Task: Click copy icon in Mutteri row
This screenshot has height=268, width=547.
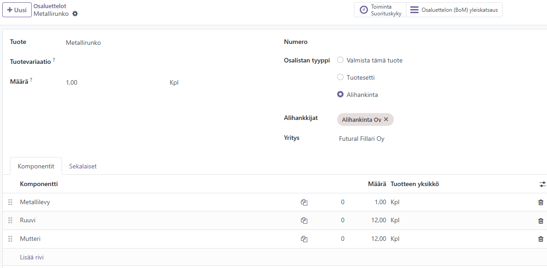Action: coord(304,239)
